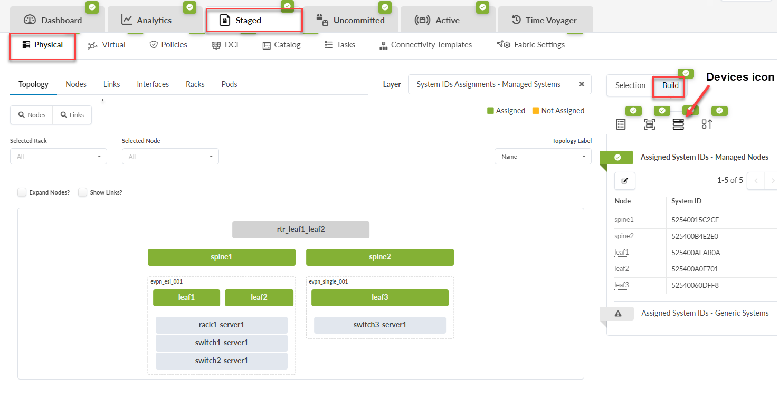Viewport: 779px width, 398px height.
Task: Switch to the Nodes view tab
Action: [x=76, y=84]
